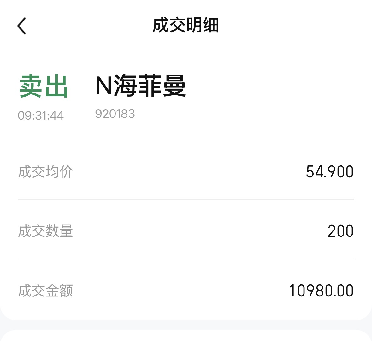The height and width of the screenshot is (341, 372).
Task: Click the green 卖出 label
Action: coord(44,87)
